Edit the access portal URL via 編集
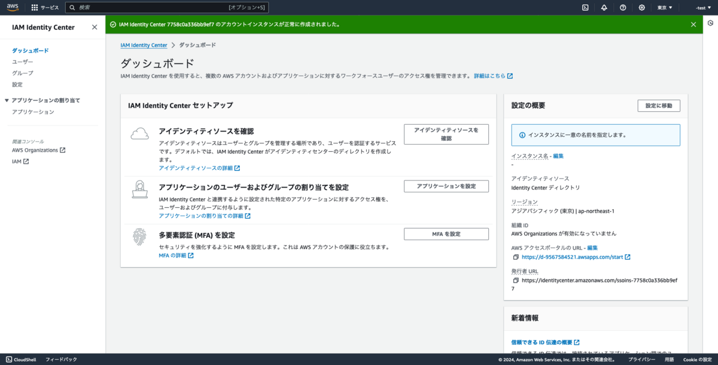This screenshot has height=365, width=718. (x=592, y=247)
